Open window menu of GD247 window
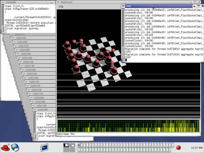The image size is (204, 153). click(x=16, y=46)
